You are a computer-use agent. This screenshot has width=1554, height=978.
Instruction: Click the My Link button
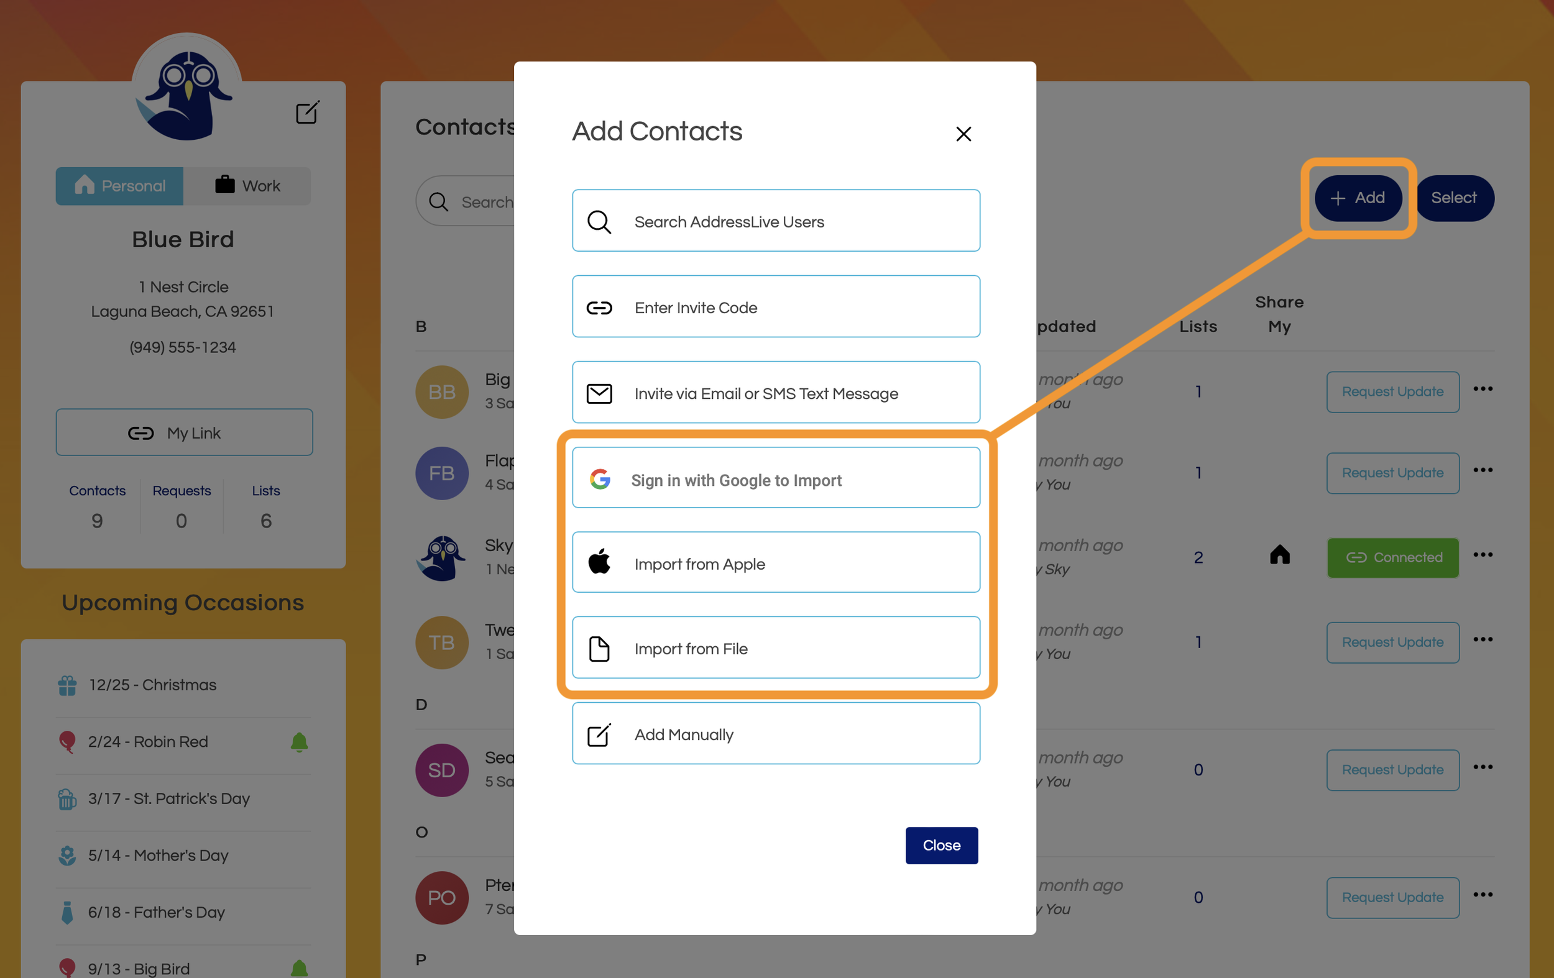tap(184, 432)
